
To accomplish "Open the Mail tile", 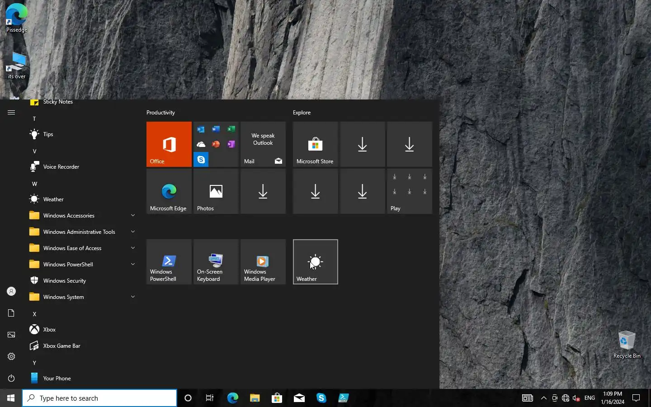I will tap(263, 144).
